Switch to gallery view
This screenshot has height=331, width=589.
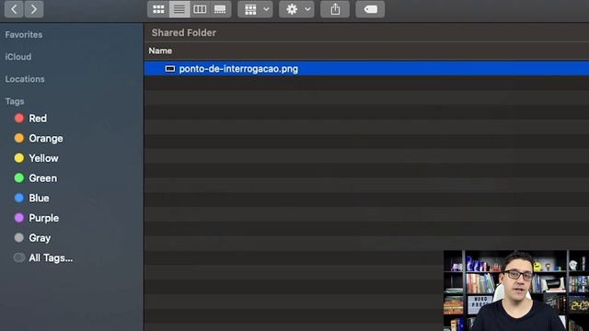click(x=221, y=9)
